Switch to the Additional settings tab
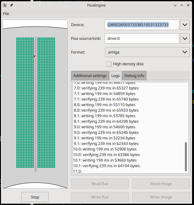Image resolution: width=194 pixels, height=205 pixels. pos(90,76)
